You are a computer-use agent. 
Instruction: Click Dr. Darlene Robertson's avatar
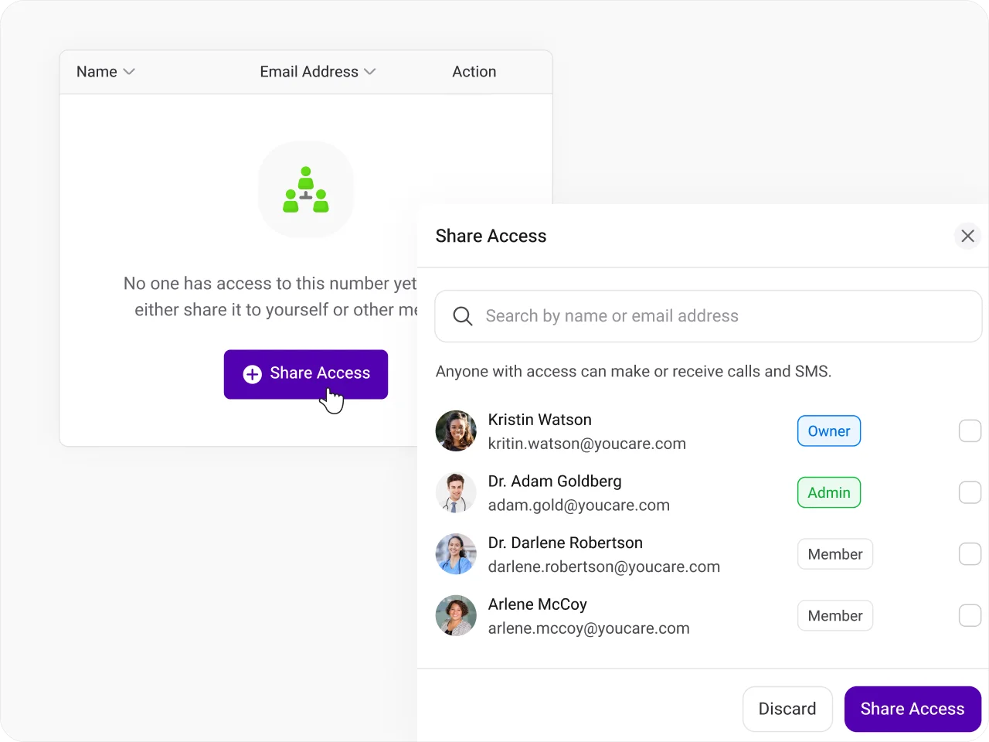[456, 554]
